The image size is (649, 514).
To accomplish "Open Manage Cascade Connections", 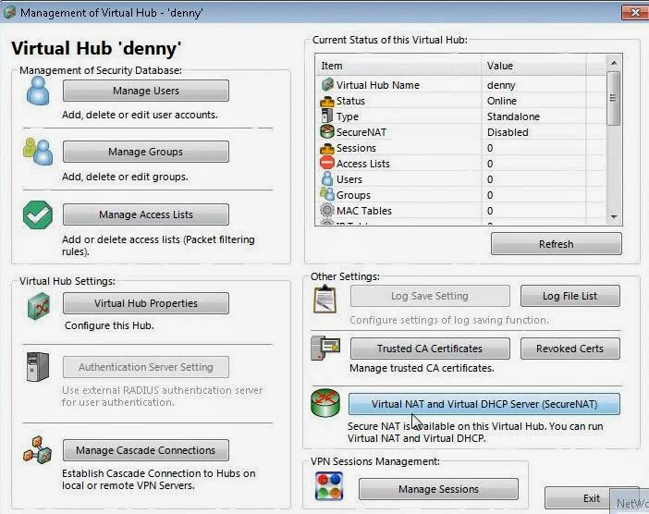I will [x=146, y=450].
